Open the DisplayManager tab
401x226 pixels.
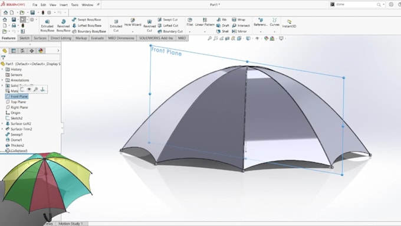pos(41,51)
